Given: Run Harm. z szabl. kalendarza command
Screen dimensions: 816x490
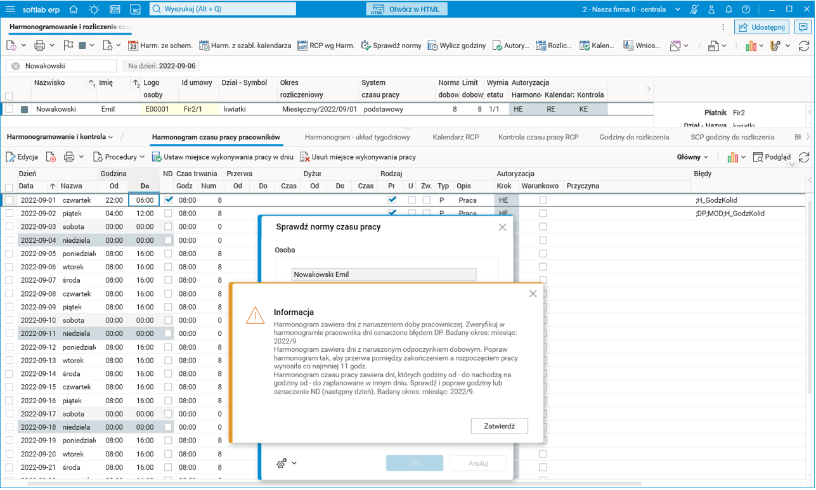Looking at the screenshot, I should click(x=245, y=46).
